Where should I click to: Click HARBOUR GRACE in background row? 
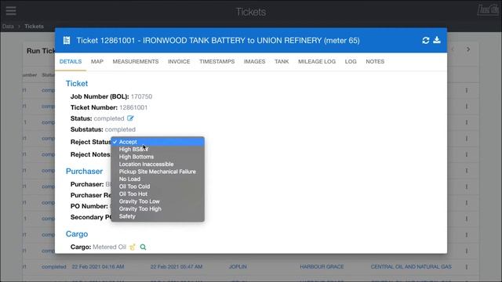322,266
